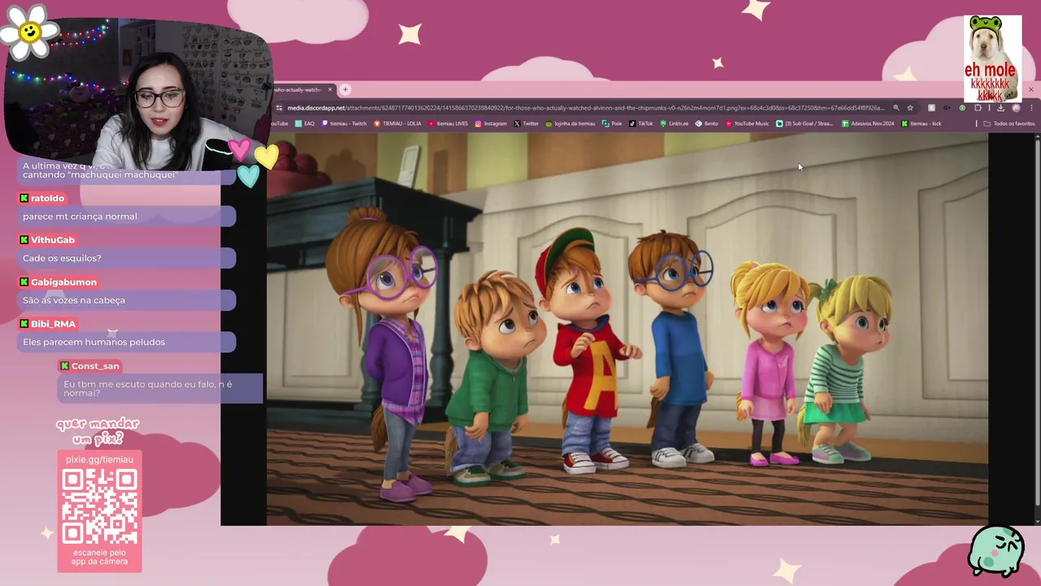Click chat username Gabigabumon
Viewport: 1041px width, 586px height.
click(x=63, y=282)
